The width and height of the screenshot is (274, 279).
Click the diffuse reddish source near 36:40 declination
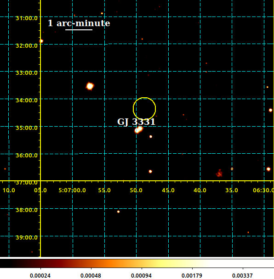(219, 173)
